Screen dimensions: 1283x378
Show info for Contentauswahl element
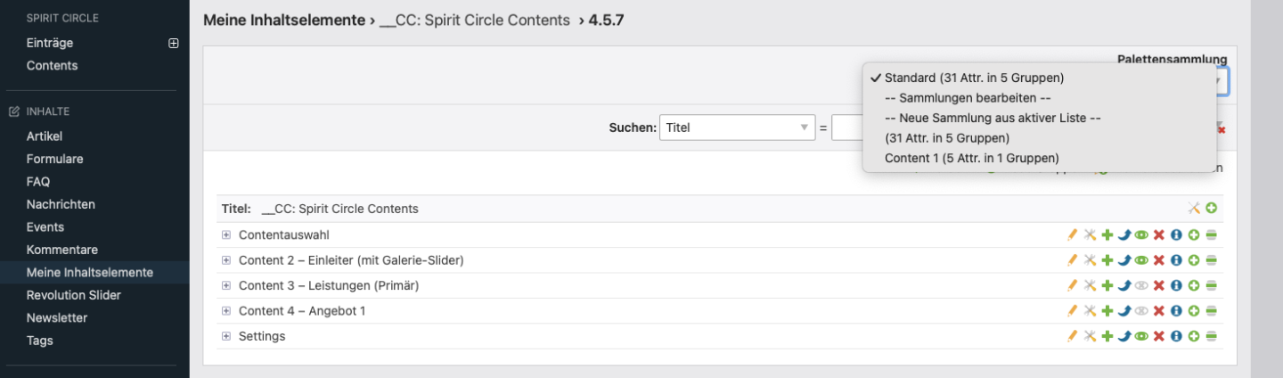[x=1176, y=235]
